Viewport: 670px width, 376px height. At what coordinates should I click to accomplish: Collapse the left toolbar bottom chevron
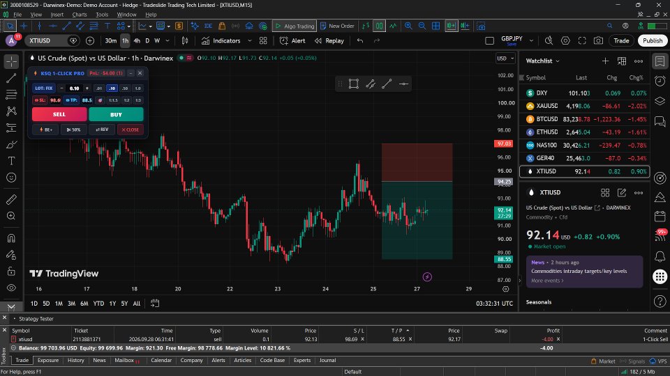[11, 307]
